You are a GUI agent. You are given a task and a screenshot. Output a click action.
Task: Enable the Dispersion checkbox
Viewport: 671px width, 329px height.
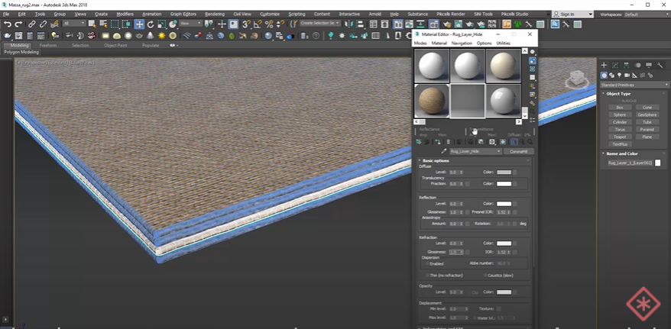426,264
